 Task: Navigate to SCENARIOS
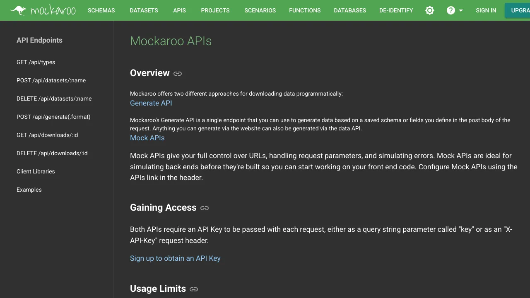(x=260, y=10)
